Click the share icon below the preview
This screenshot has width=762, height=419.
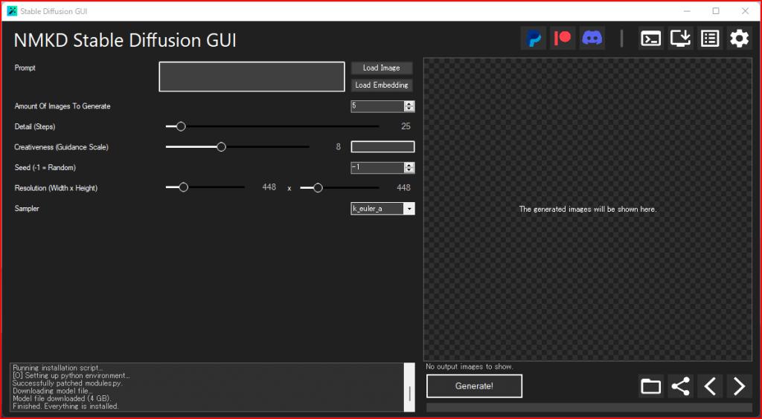[680, 386]
